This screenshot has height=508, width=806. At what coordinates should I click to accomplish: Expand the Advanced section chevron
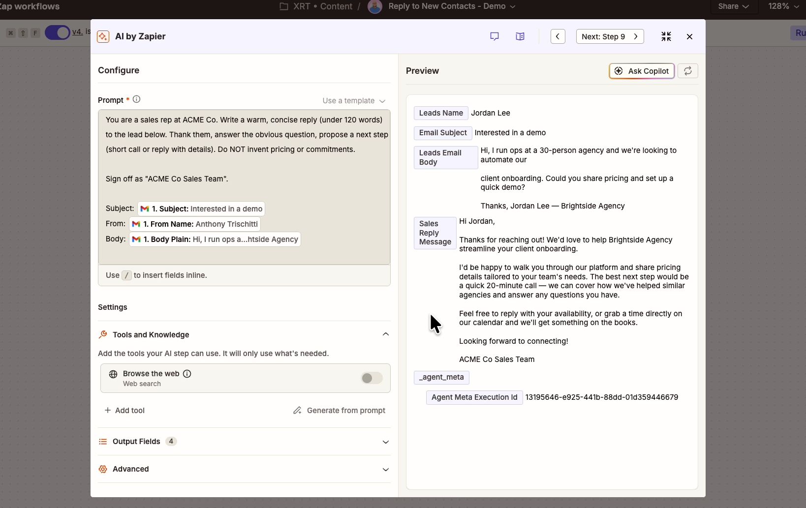(x=386, y=469)
